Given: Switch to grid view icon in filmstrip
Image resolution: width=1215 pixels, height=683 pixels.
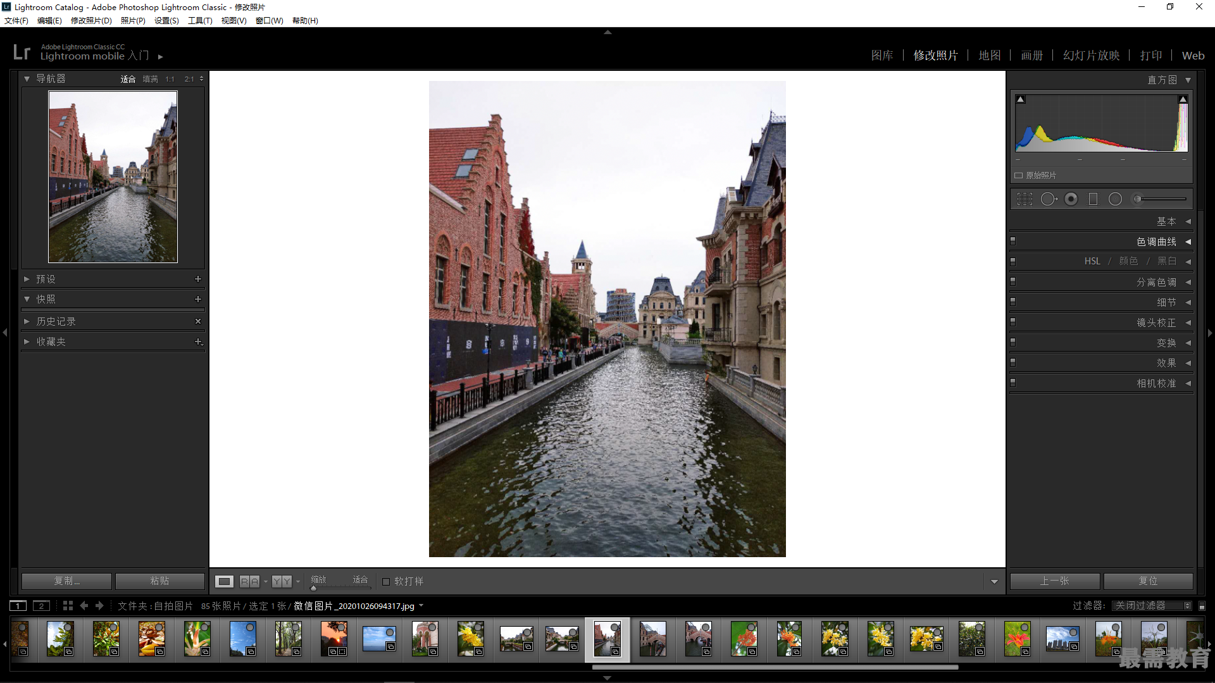Looking at the screenshot, I should tap(68, 606).
